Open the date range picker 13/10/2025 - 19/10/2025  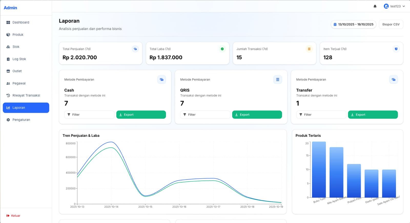coord(353,24)
